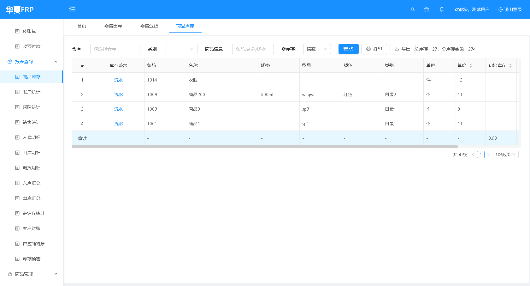Image resolution: width=530 pixels, height=286 pixels.
Task: Go to pagination page 1
Action: pyautogui.click(x=481, y=155)
